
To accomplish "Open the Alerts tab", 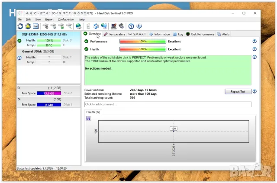I will click(x=223, y=34).
